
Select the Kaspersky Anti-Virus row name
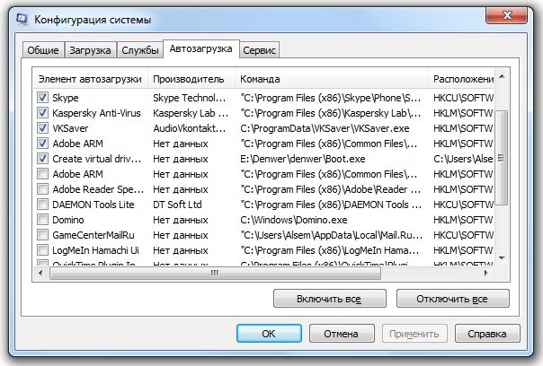tap(96, 113)
